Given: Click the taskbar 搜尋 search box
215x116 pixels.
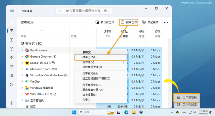Looking at the screenshot, I should point(97,112).
